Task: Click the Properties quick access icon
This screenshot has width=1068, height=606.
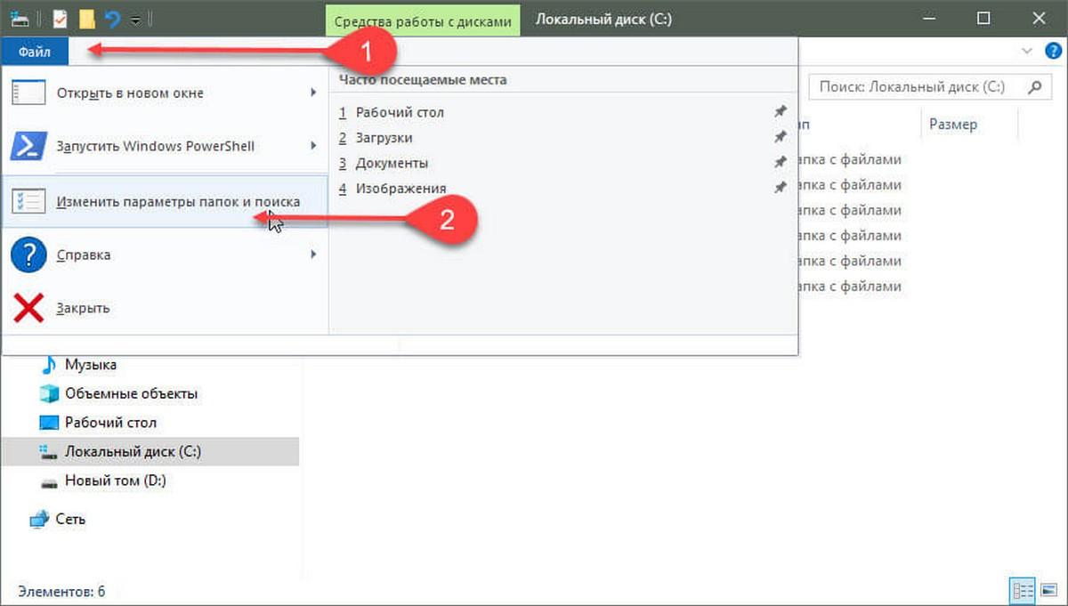Action: pyautogui.click(x=59, y=18)
